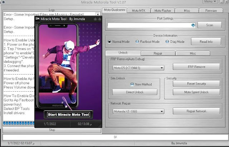This screenshot has height=147, width=229.
Task: Click the Moto Sprint Unlock button
Action: (x=196, y=92)
